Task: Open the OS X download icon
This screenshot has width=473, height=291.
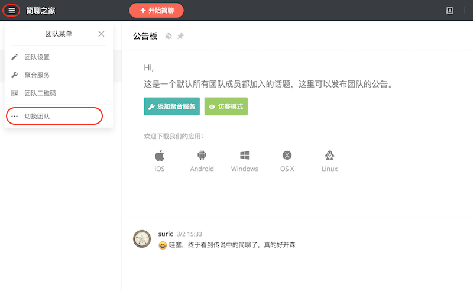Action: pos(287,156)
